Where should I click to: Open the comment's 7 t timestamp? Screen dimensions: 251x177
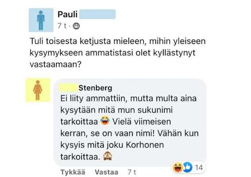click(x=132, y=172)
